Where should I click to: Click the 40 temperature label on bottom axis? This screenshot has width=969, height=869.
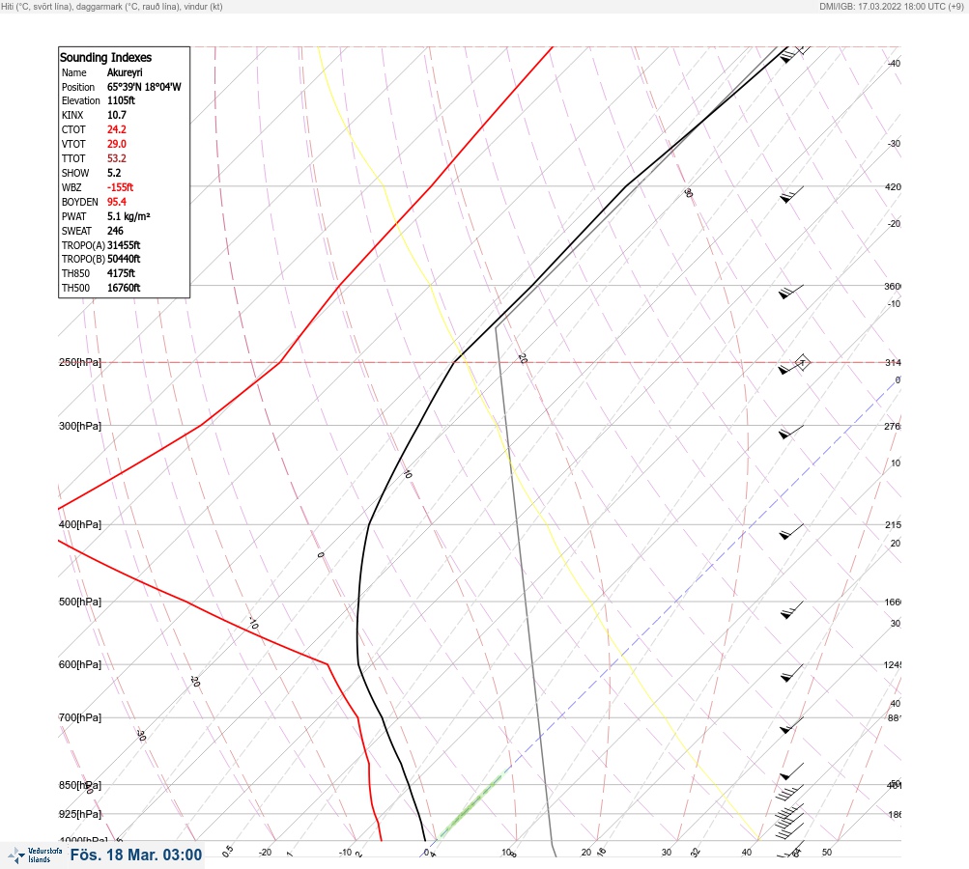click(x=747, y=853)
